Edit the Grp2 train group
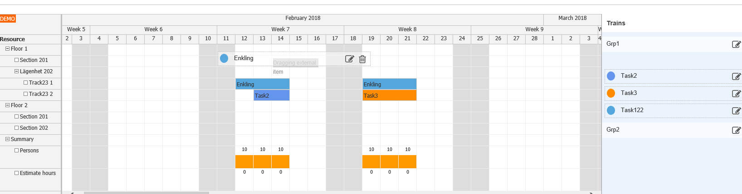 [736, 130]
